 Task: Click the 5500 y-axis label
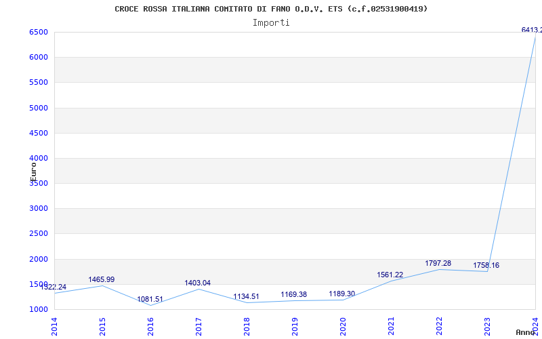click(x=39, y=83)
